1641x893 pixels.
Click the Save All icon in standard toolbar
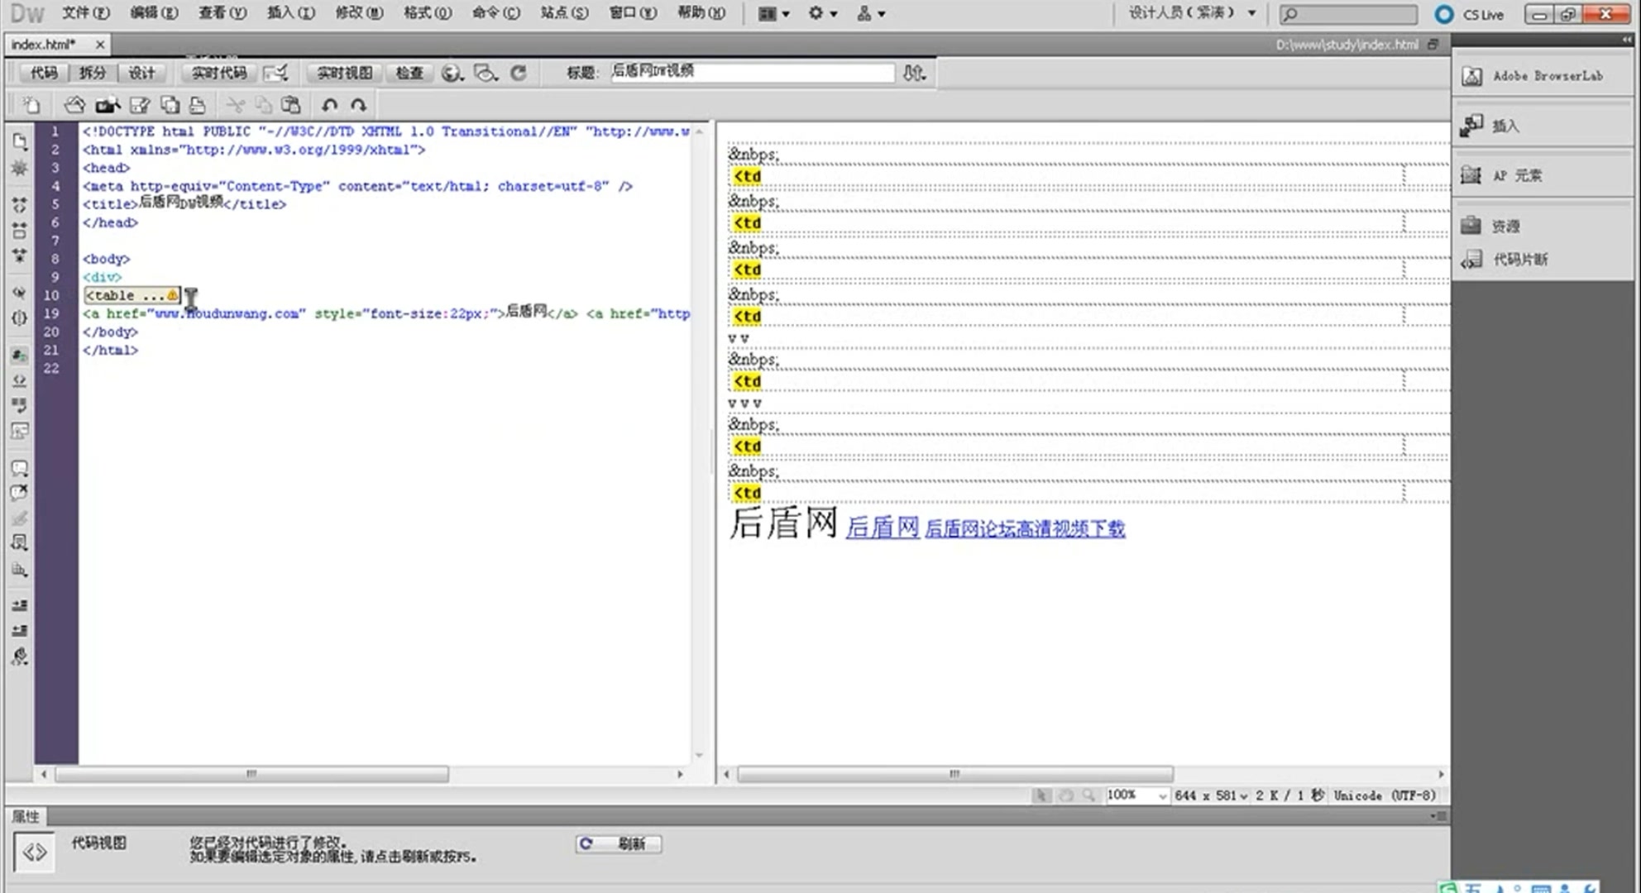click(x=170, y=105)
